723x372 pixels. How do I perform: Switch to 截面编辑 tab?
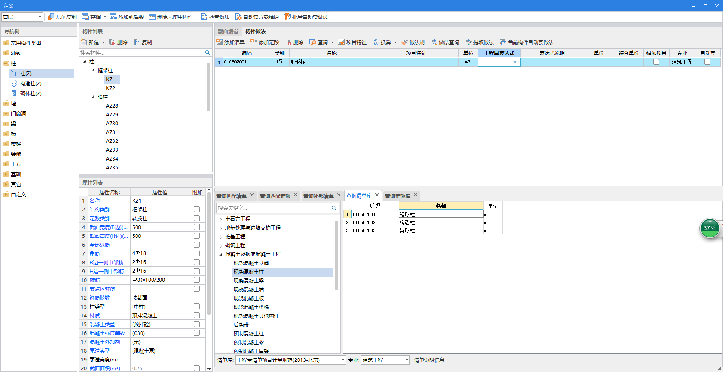228,32
